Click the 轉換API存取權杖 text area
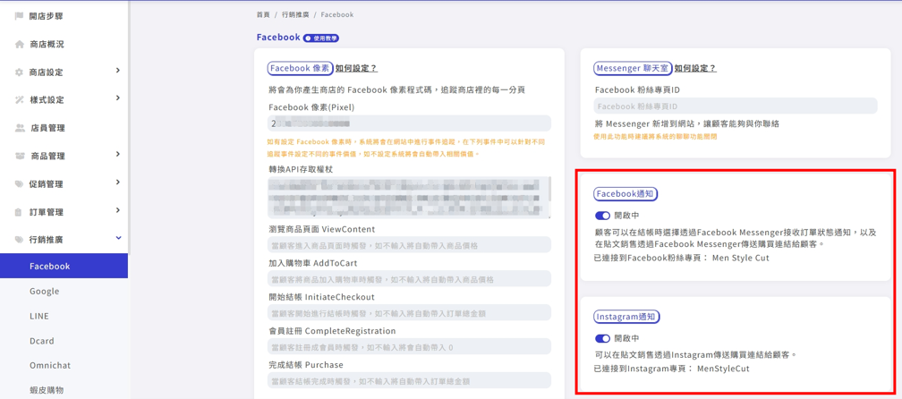Viewport: 902px width, 399px height. tap(409, 198)
